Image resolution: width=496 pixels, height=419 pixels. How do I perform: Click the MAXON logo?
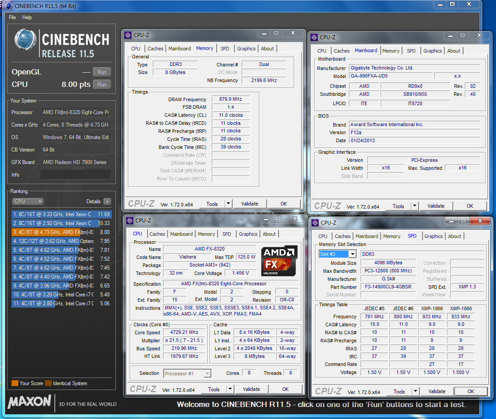[x=29, y=402]
